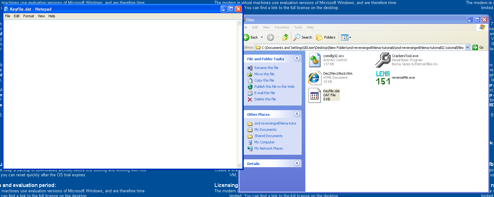Open the Search pane in Explorer

click(x=303, y=37)
